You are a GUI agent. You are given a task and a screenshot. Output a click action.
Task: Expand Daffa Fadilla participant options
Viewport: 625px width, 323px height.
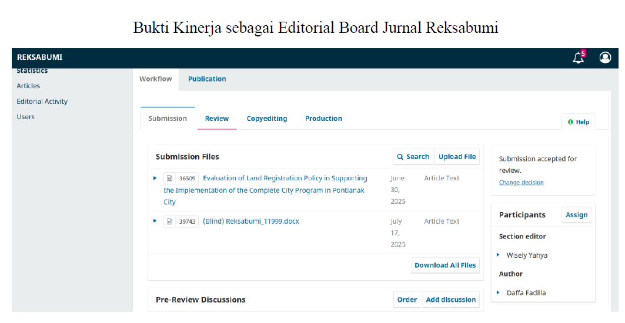pyautogui.click(x=499, y=292)
